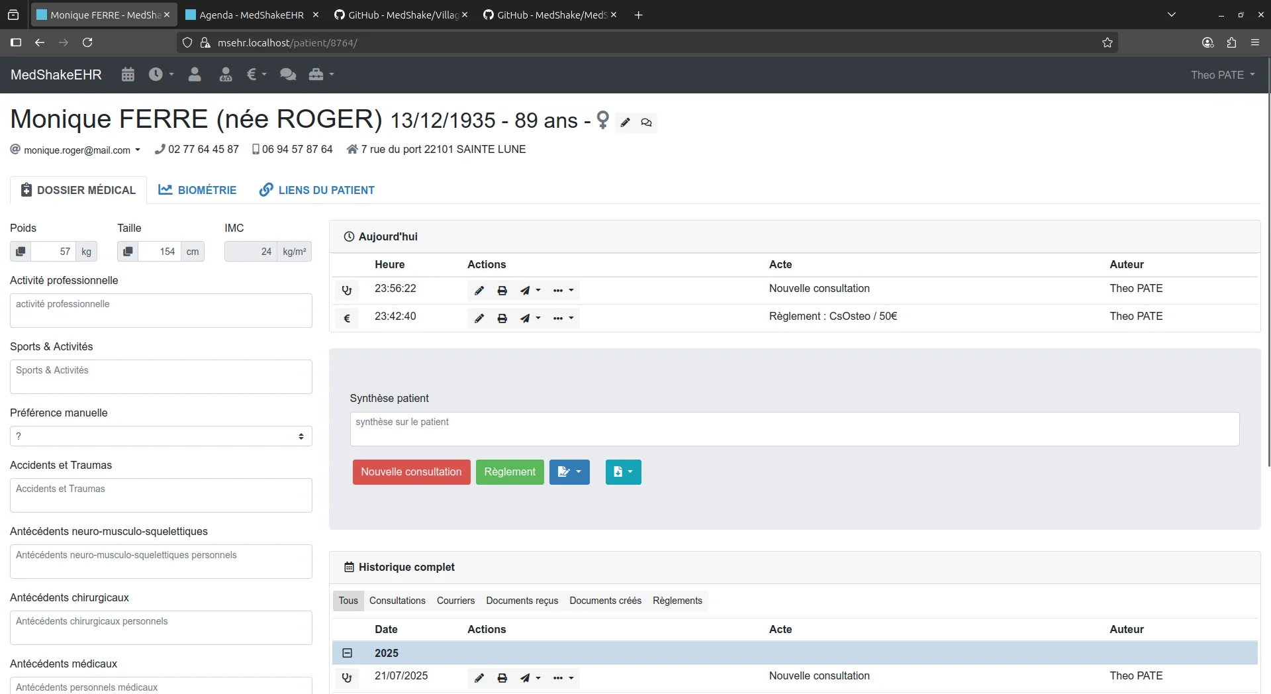This screenshot has height=694, width=1271.
Task: Edit the Règlement CsOsteo 50€ entry
Action: (479, 319)
